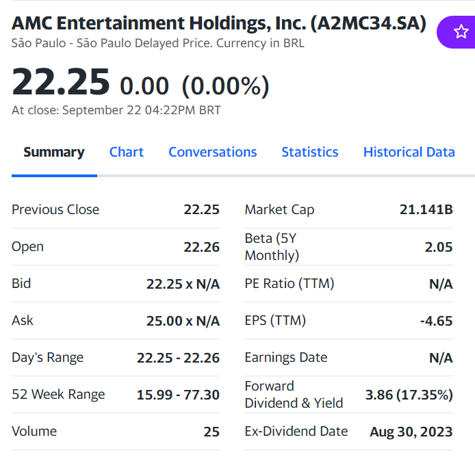The image size is (475, 457).
Task: Click the 52 Week Range value
Action: pyautogui.click(x=178, y=394)
